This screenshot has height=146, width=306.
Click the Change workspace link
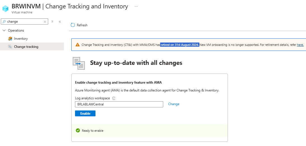tap(174, 104)
